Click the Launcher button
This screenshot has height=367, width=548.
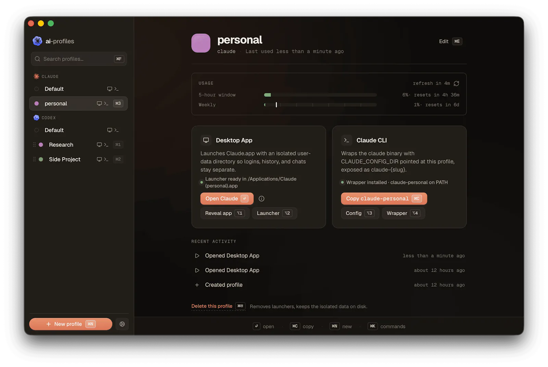point(274,213)
